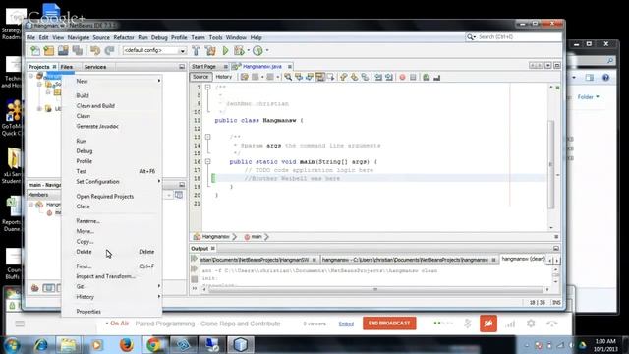Collapse the javadoc fold at line 13
The height and width of the screenshot is (354, 629).
click(207, 137)
